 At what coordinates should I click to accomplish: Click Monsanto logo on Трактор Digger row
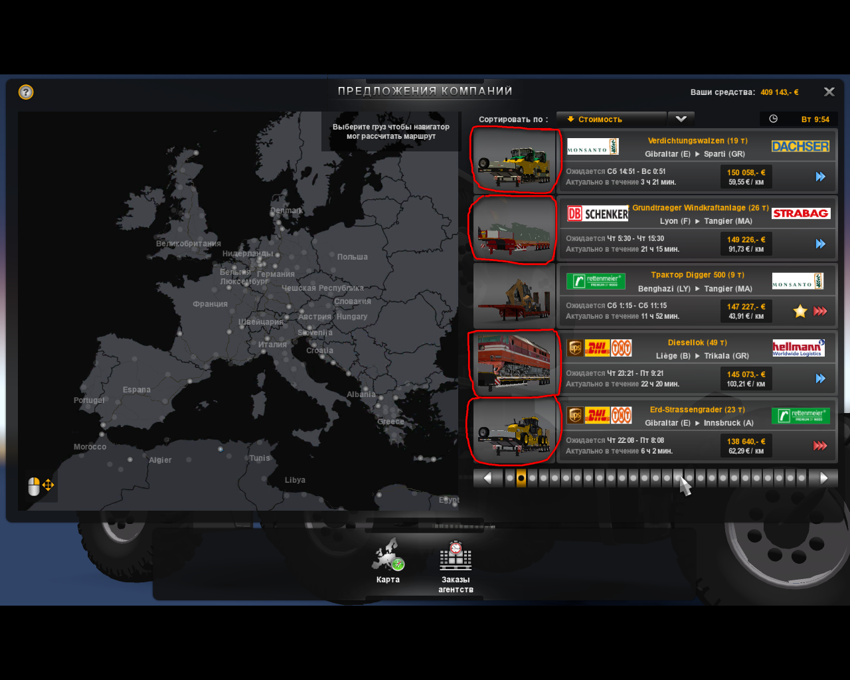point(798,281)
